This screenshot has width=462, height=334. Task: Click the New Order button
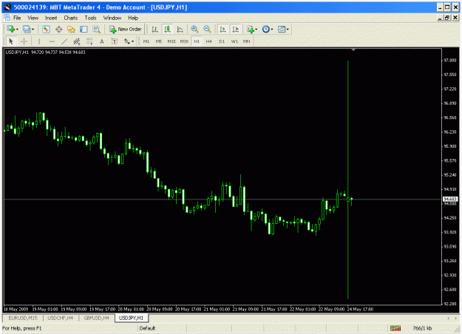tap(126, 29)
